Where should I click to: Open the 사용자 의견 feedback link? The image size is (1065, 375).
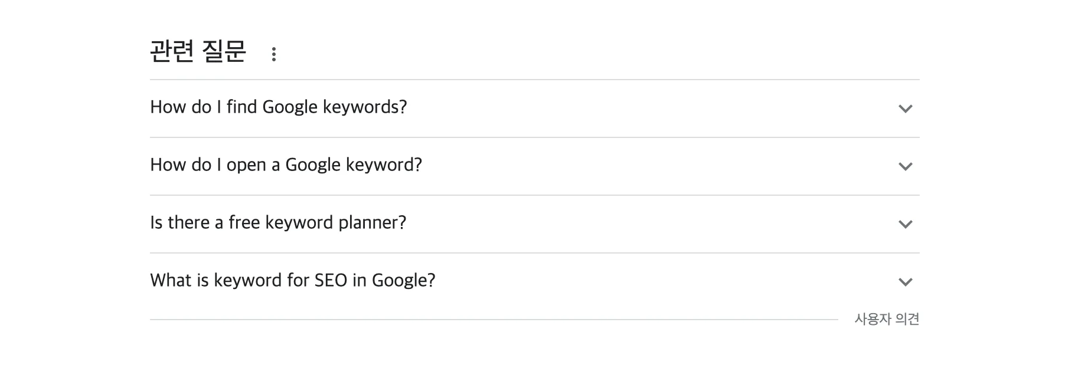pos(887,319)
